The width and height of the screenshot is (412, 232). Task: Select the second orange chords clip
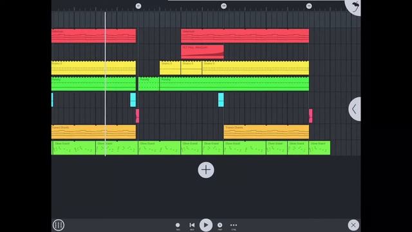[267, 132]
